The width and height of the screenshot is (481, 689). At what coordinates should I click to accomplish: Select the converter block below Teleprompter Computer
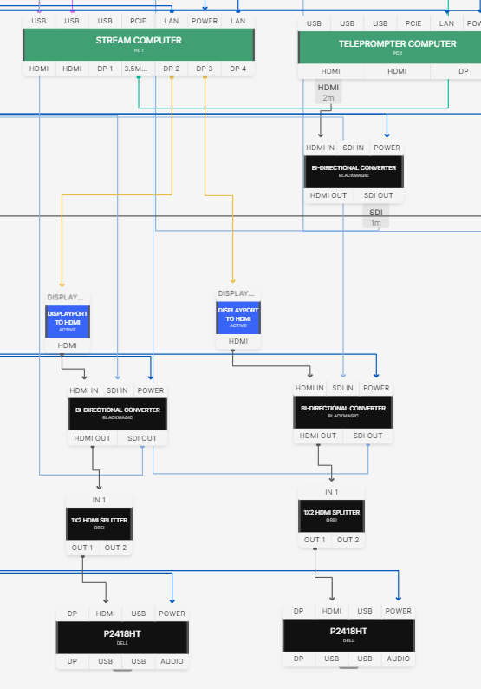[x=354, y=171]
